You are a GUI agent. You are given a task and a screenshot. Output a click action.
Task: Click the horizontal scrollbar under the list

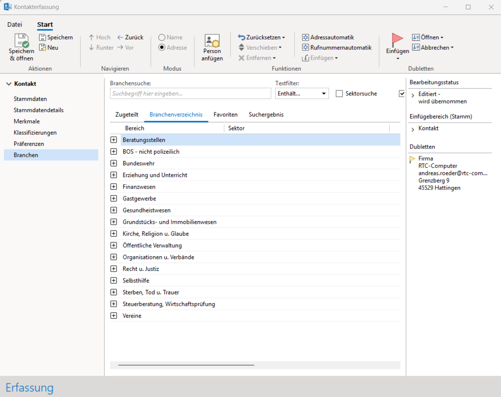186,365
